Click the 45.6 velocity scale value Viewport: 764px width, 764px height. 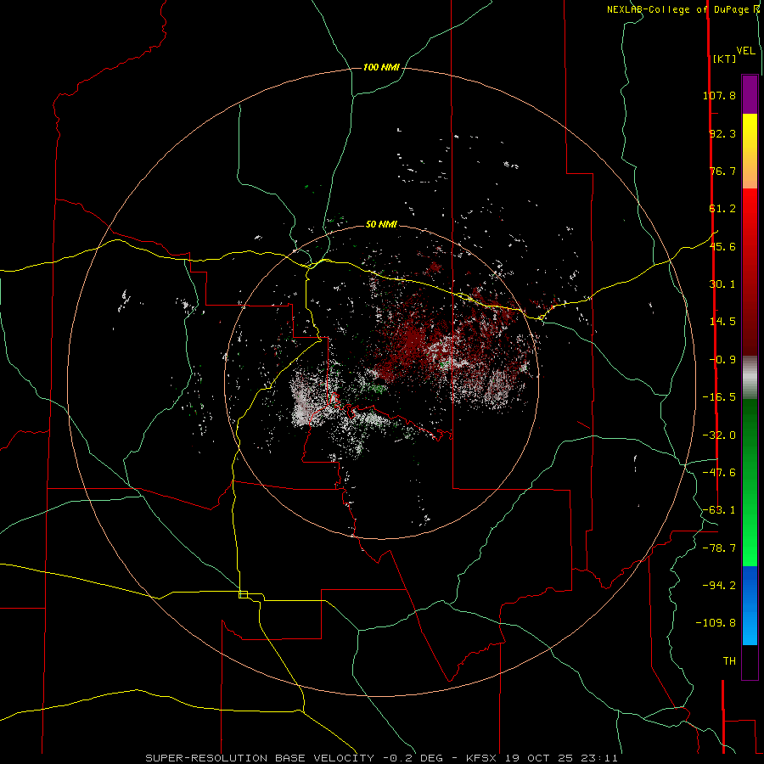pos(722,246)
